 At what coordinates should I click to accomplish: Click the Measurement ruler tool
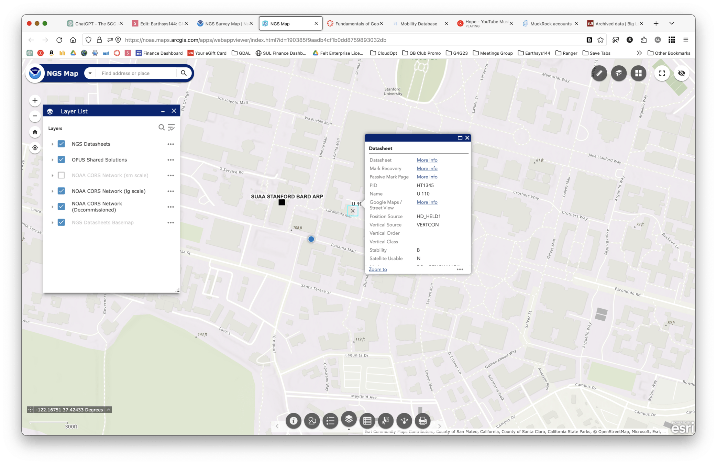(599, 73)
